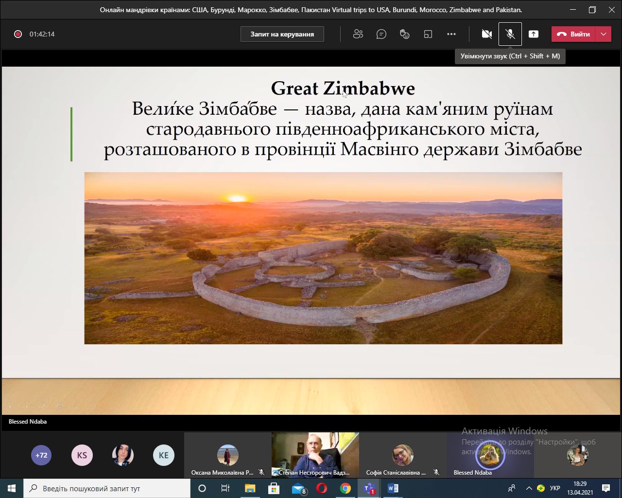Show hidden system tray icons

coord(529,488)
